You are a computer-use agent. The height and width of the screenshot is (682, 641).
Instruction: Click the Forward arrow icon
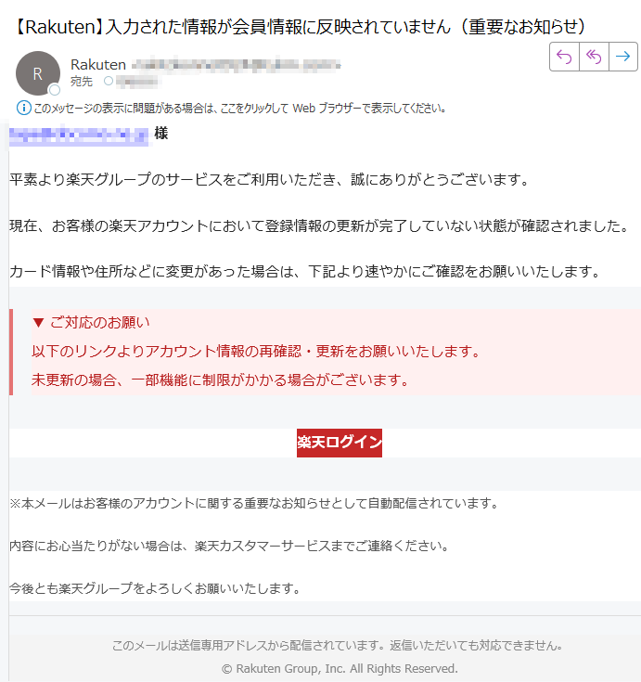[x=622, y=57]
